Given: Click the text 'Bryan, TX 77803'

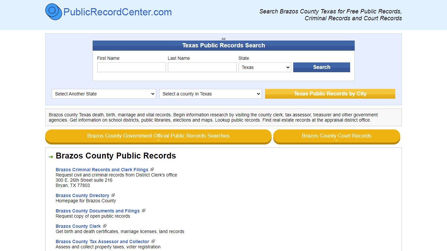Looking at the screenshot, I should [x=73, y=185].
